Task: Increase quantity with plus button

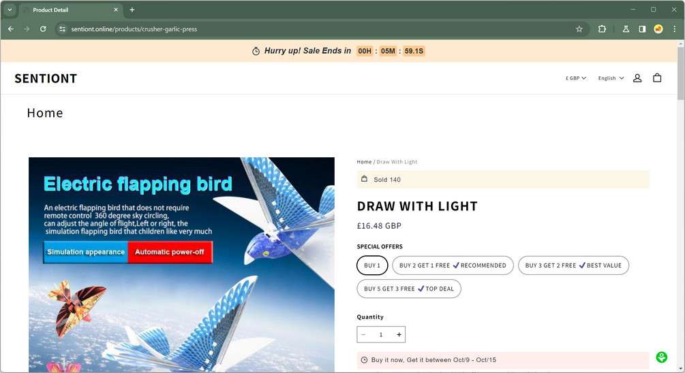Action: click(399, 335)
